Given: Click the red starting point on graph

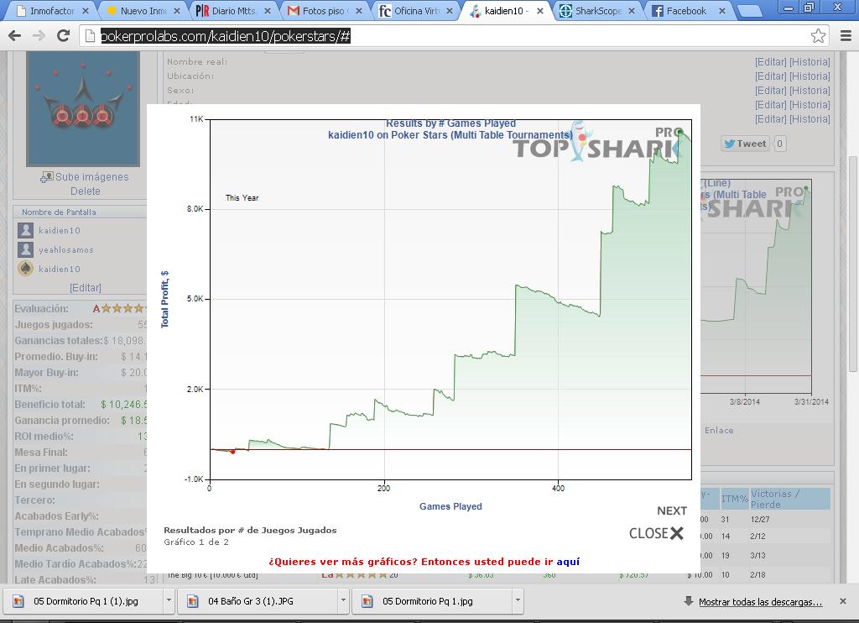Looking at the screenshot, I should (x=233, y=452).
